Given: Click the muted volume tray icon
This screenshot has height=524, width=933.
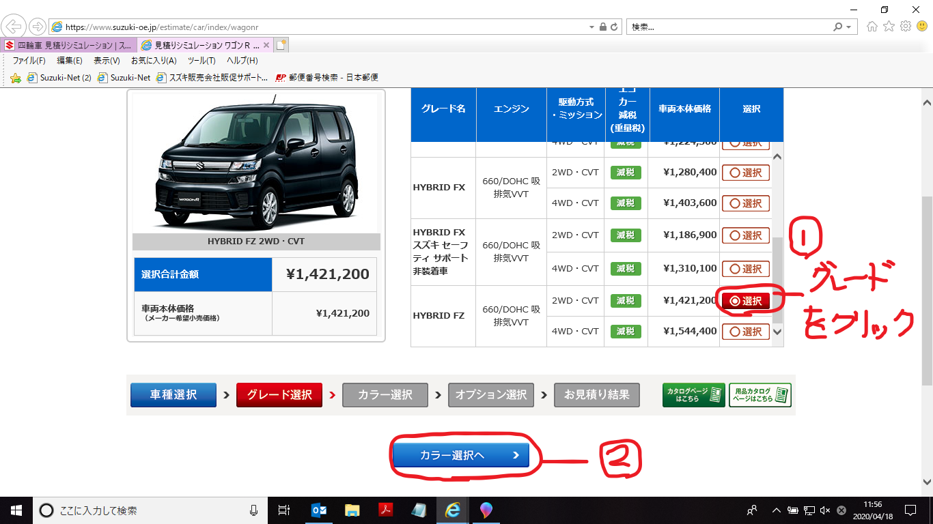Looking at the screenshot, I should 825,510.
